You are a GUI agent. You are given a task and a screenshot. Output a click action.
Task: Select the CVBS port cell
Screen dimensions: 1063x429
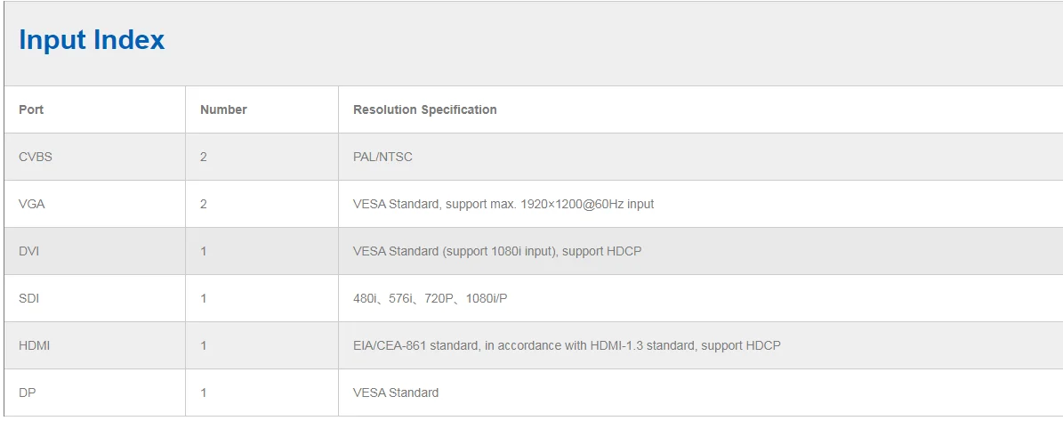point(36,157)
